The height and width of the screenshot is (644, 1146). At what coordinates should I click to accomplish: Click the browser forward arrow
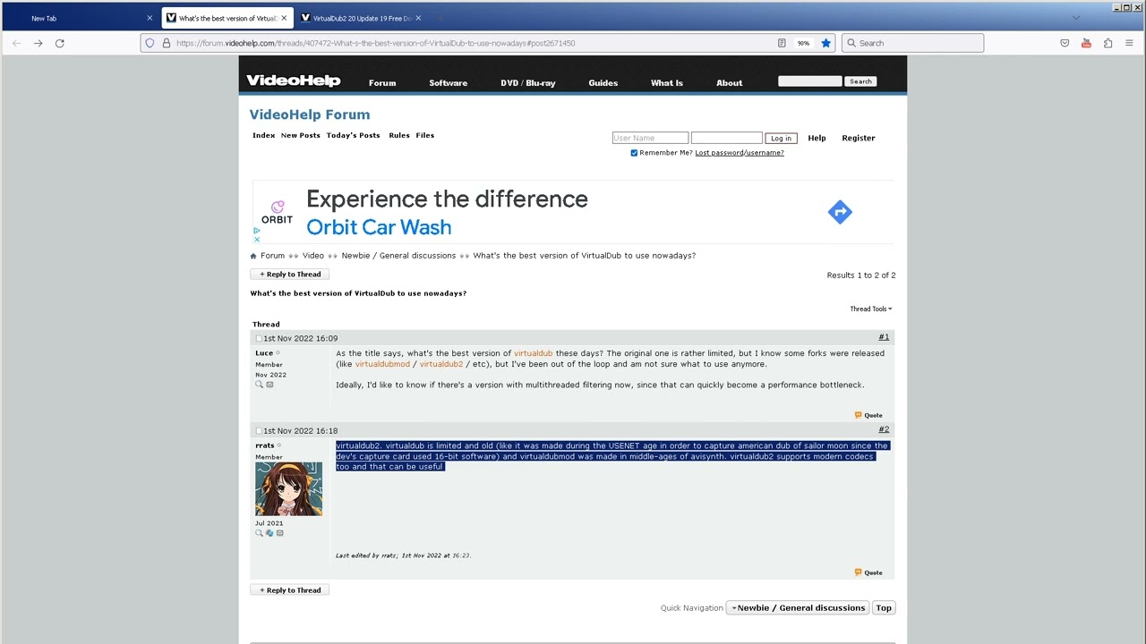pos(38,43)
